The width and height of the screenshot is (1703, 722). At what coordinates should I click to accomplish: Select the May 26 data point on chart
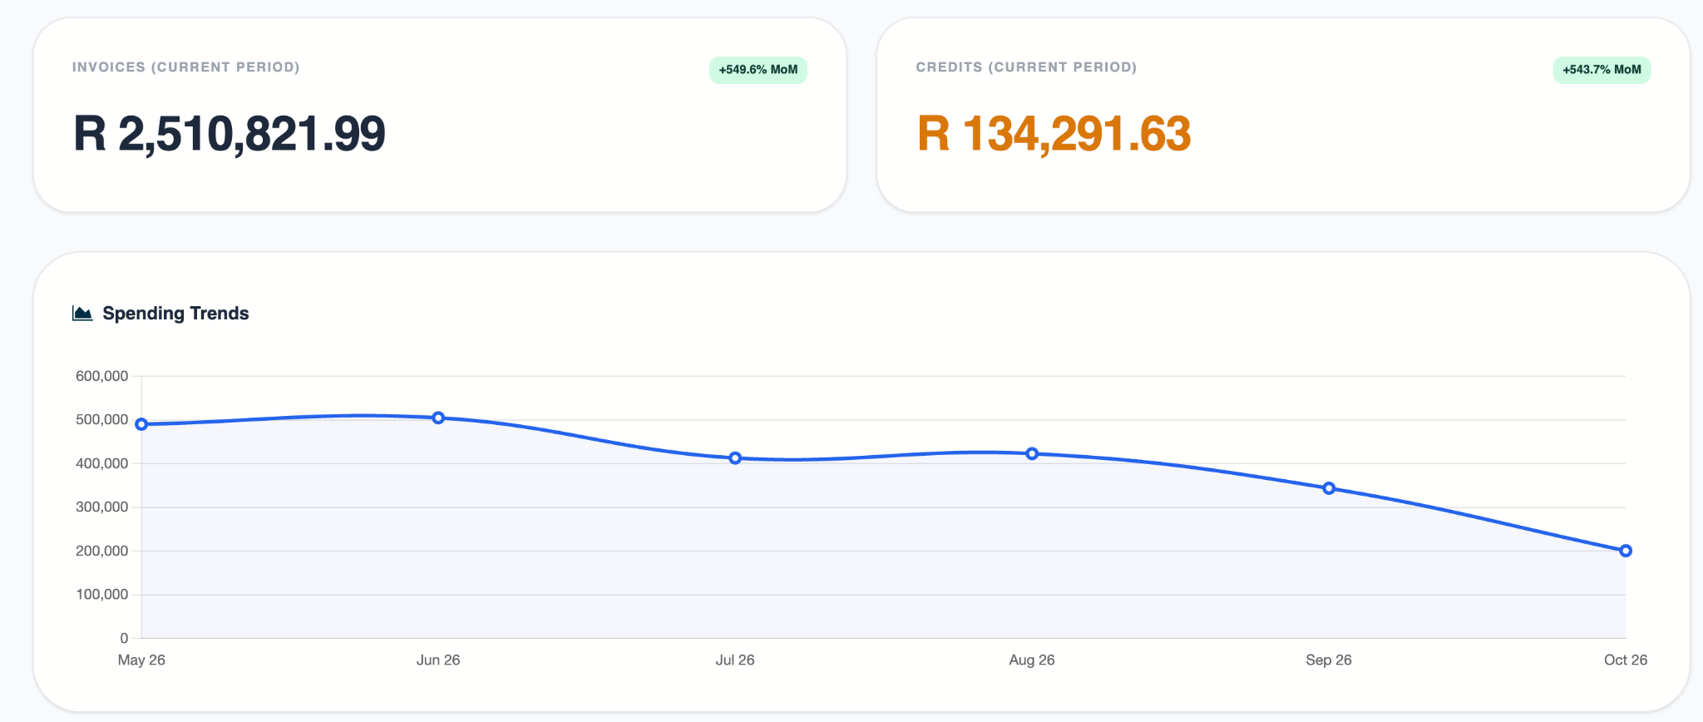click(141, 424)
